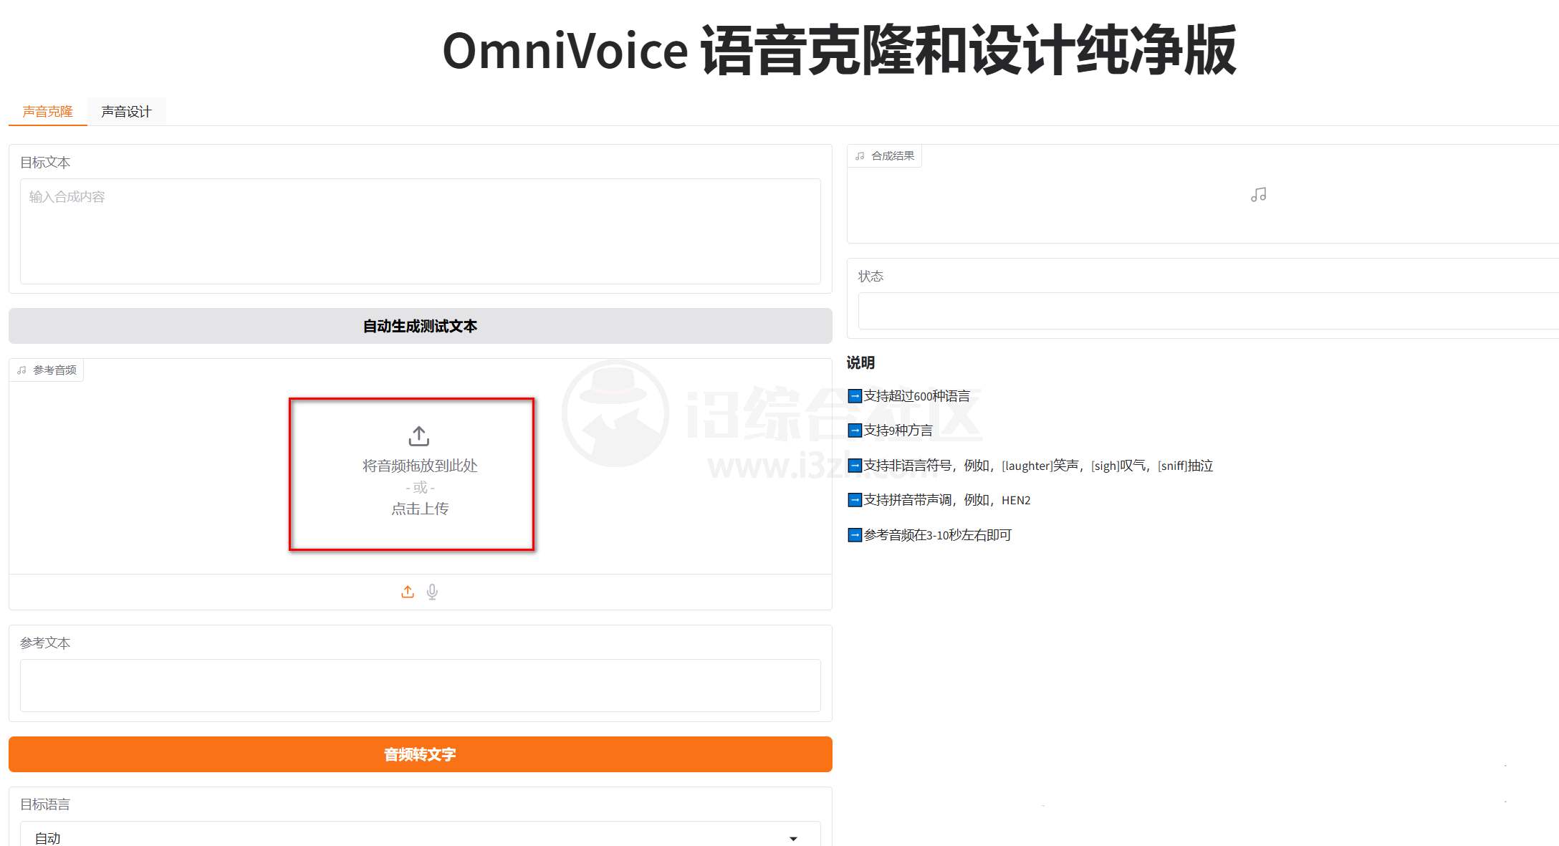Click the 点击上传 upload link

[418, 508]
